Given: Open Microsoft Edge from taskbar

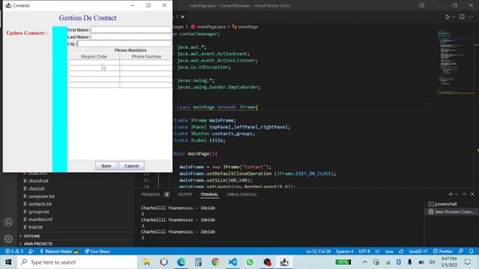Looking at the screenshot, I should click(x=181, y=262).
